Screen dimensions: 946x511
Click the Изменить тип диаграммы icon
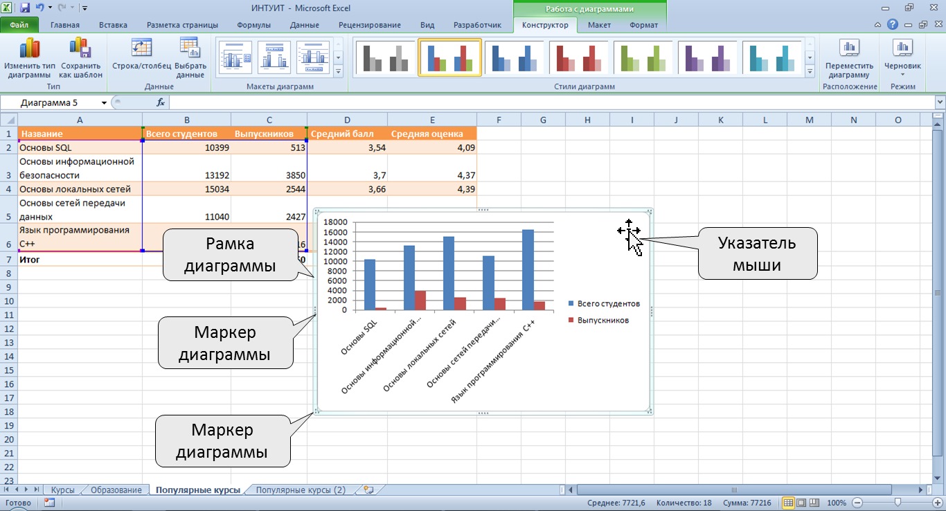coord(29,48)
